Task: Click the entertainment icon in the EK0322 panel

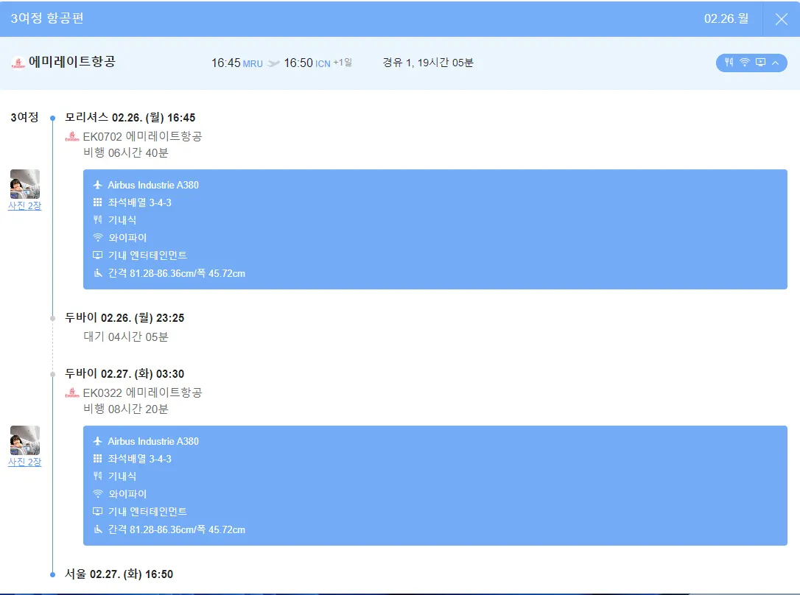Action: click(x=97, y=511)
